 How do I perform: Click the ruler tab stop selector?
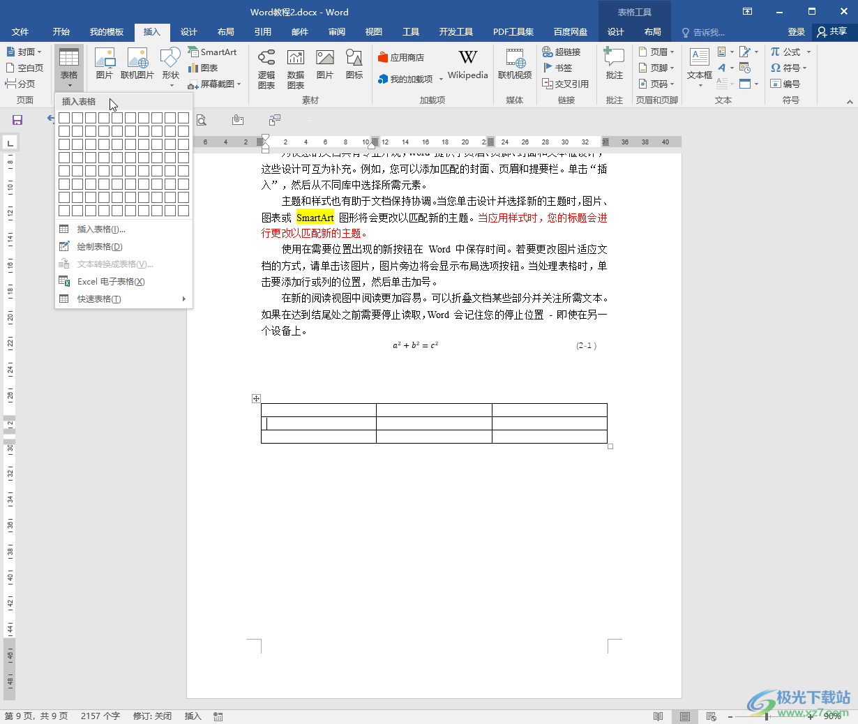pos(10,143)
